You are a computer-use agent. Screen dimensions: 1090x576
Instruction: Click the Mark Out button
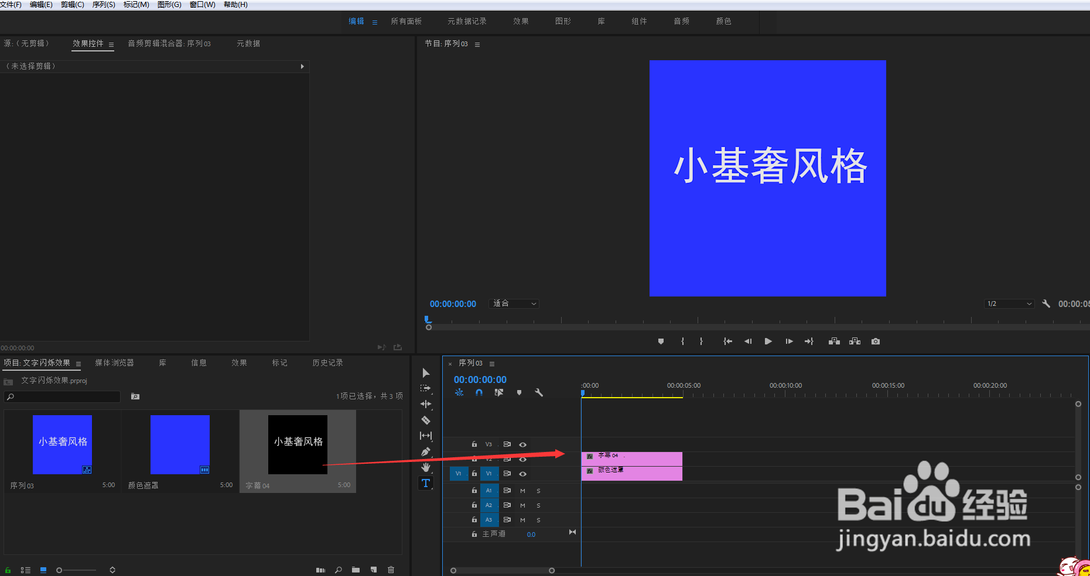701,342
